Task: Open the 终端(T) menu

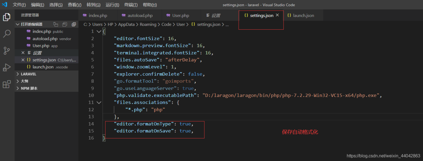Action: pos(131,5)
